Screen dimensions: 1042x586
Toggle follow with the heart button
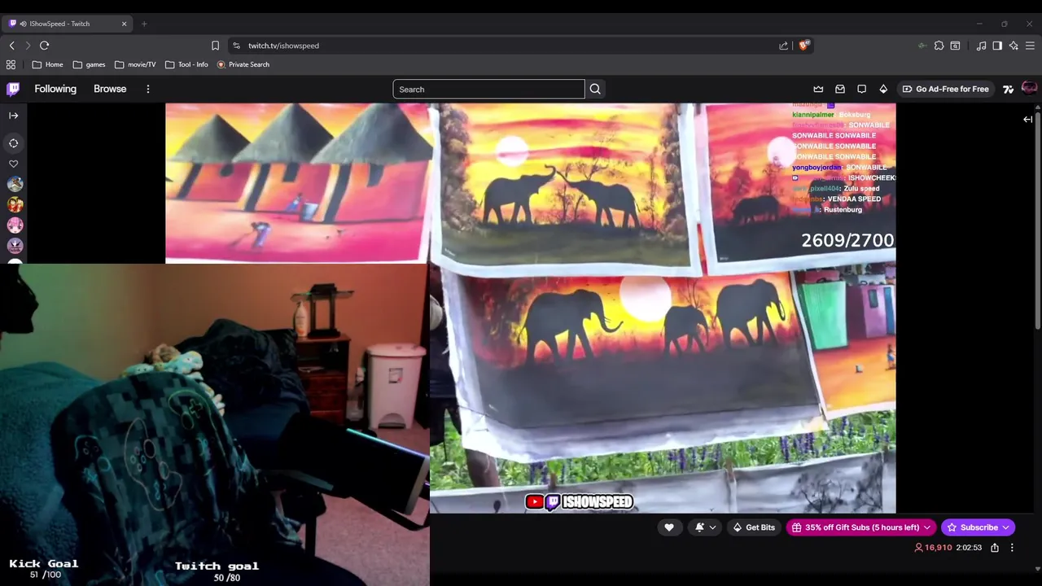tap(669, 527)
